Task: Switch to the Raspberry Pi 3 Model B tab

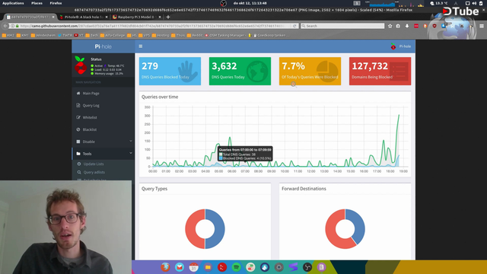Action: click(x=136, y=17)
